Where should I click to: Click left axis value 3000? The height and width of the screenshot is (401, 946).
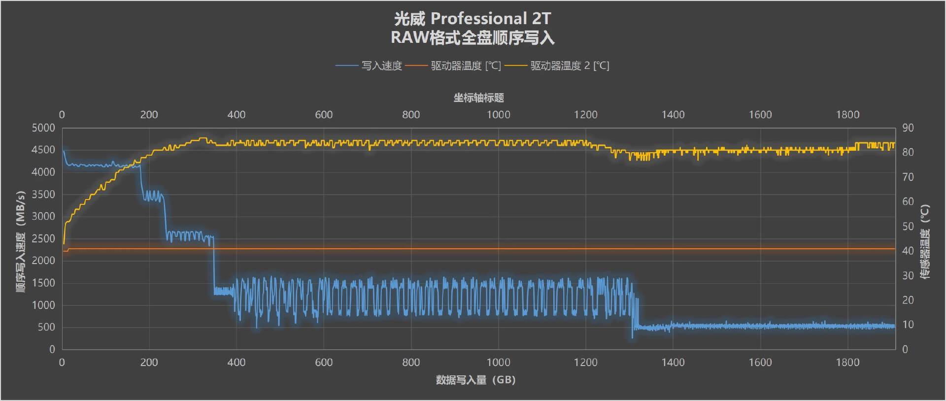(x=43, y=216)
